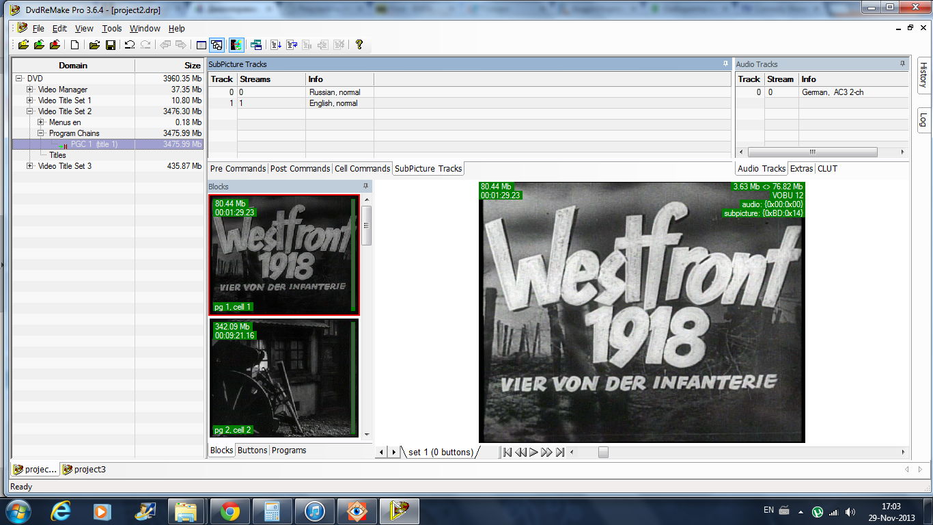
Task: Select the Titles tree item
Action: click(57, 155)
